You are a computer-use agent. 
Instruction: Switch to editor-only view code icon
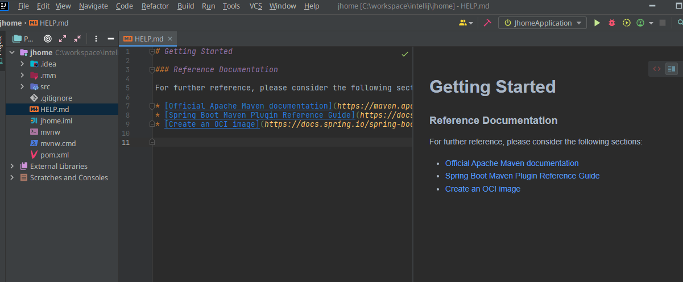point(657,69)
